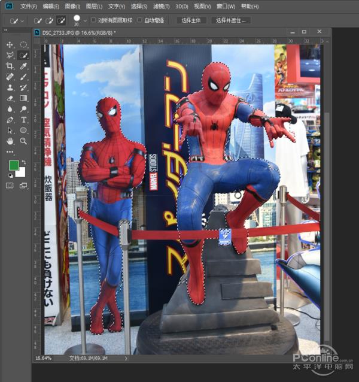Maximize the DSC_2733.JPG document window
This screenshot has height=382, width=359.
tap(304, 32)
